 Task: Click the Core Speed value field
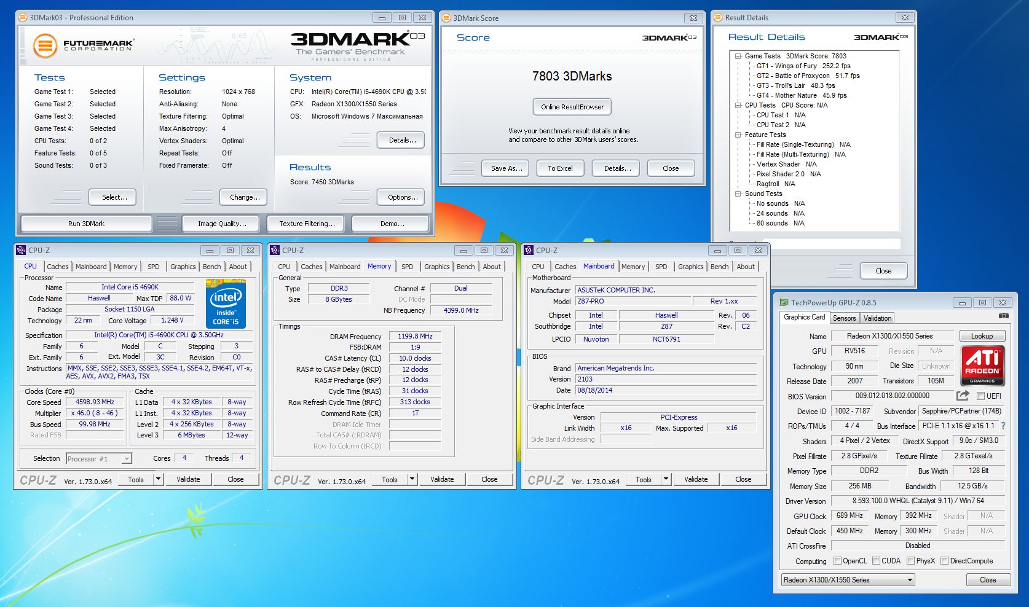click(95, 402)
